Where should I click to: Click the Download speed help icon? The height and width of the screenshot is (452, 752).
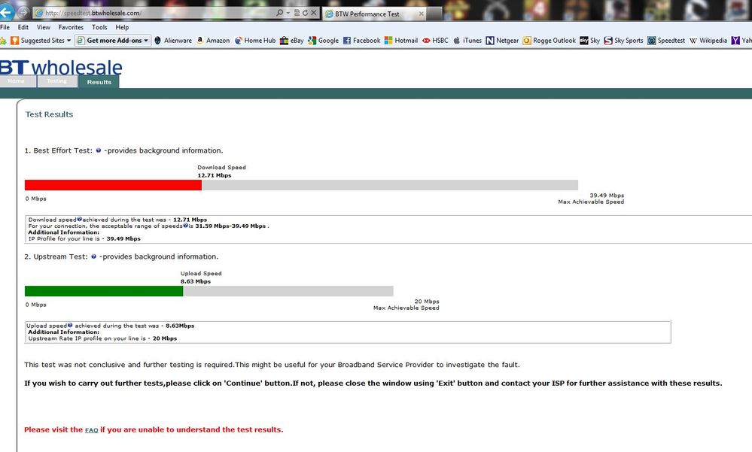pyautogui.click(x=80, y=219)
